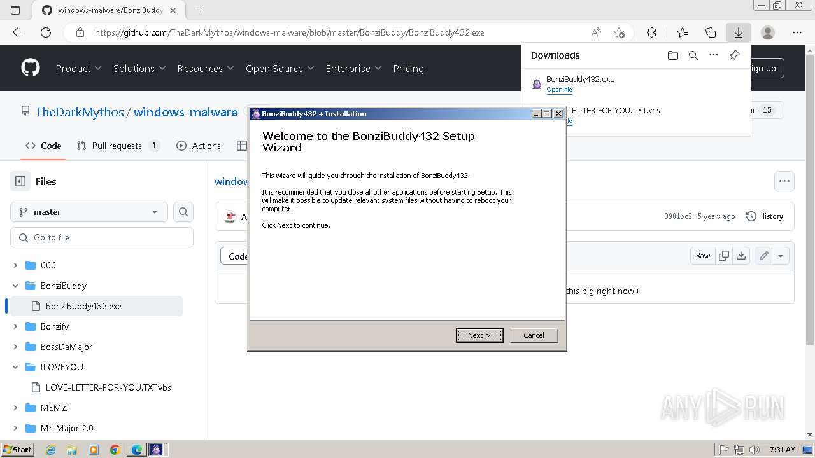Expand the Product menu
815x458 pixels.
(78, 68)
